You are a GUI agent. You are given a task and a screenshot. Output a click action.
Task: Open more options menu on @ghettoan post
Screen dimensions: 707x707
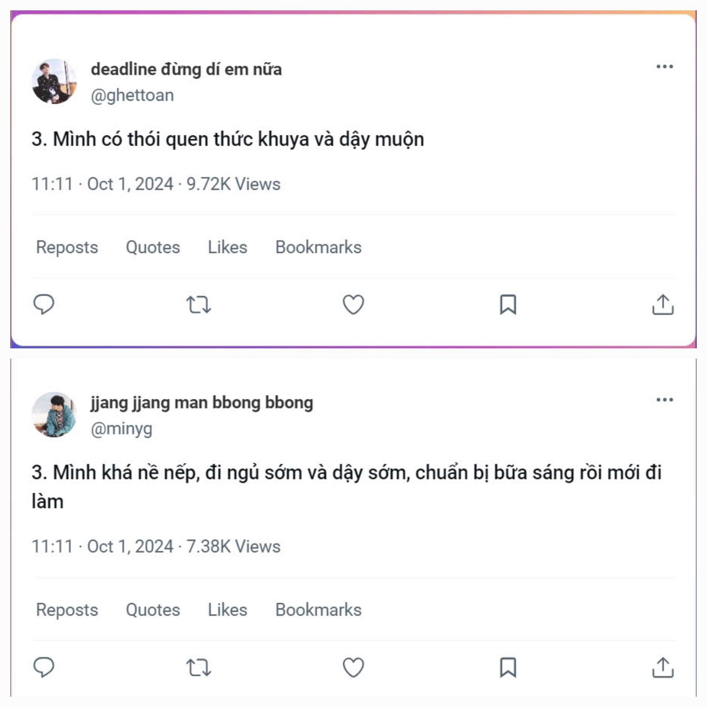(665, 67)
